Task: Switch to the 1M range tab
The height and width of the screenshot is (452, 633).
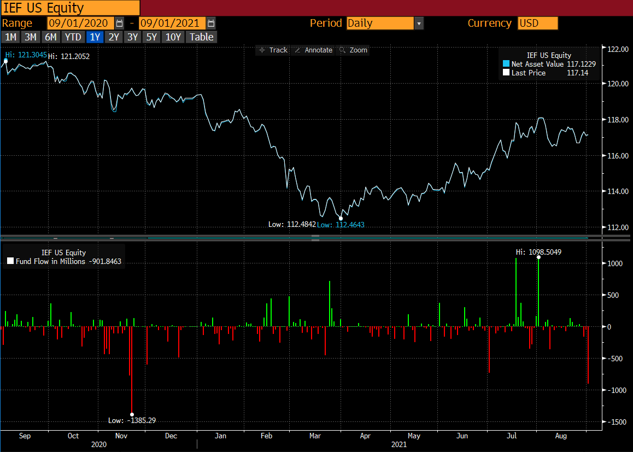Action: coord(10,37)
